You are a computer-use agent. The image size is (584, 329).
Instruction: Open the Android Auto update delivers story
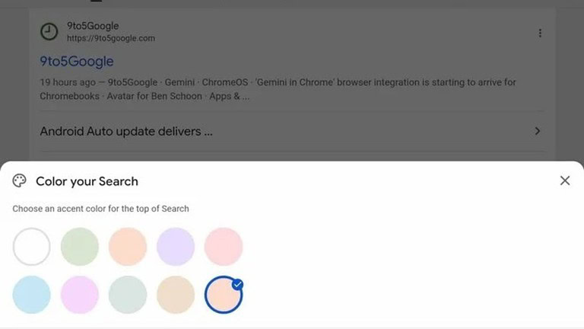coord(126,131)
